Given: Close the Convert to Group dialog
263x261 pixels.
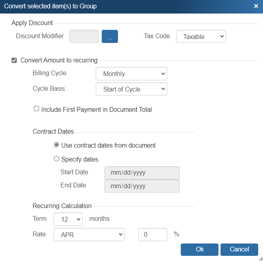Looking at the screenshot, I should [x=256, y=6].
